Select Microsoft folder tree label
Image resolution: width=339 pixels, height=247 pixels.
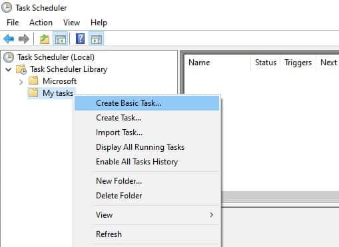(x=60, y=81)
